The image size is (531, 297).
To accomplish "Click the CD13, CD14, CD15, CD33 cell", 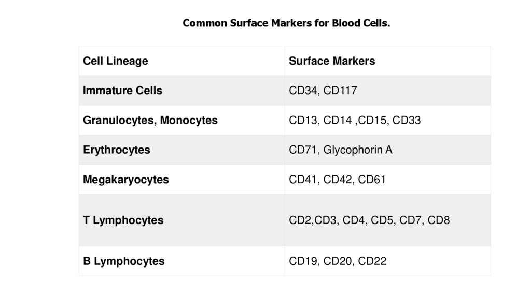I will coord(355,121).
